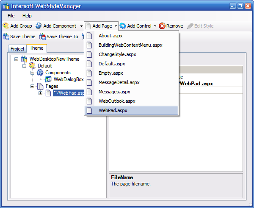
Task: Click the Add Control icon
Action: point(123,26)
